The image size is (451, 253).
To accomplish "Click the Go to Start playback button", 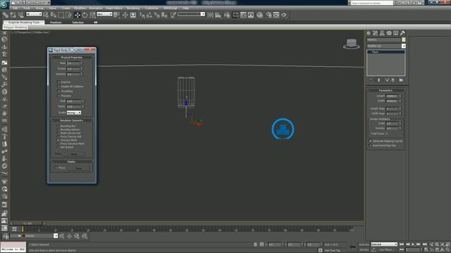I will click(x=402, y=245).
